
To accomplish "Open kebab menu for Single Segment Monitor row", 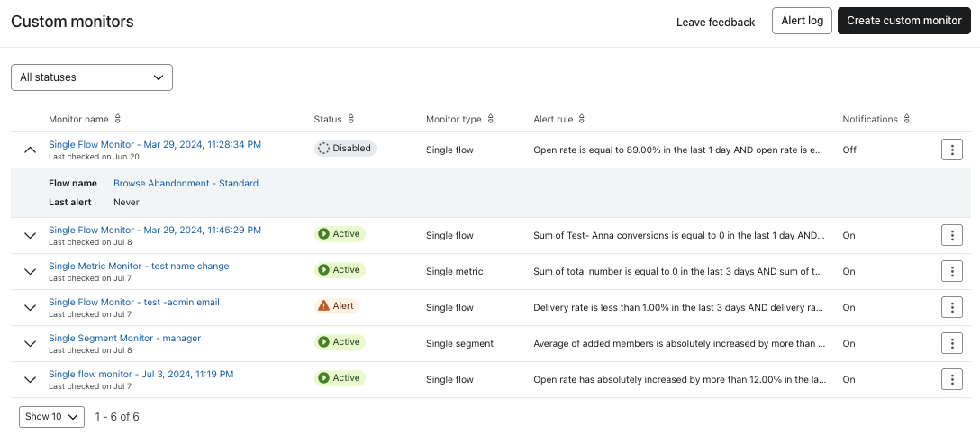I will coord(952,343).
